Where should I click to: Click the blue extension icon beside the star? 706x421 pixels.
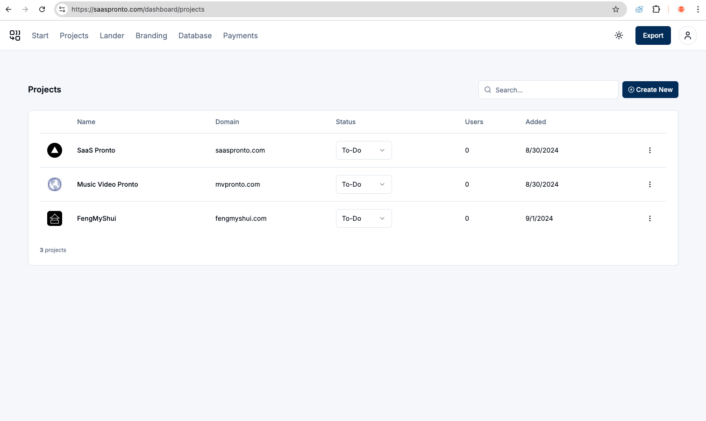(x=639, y=9)
